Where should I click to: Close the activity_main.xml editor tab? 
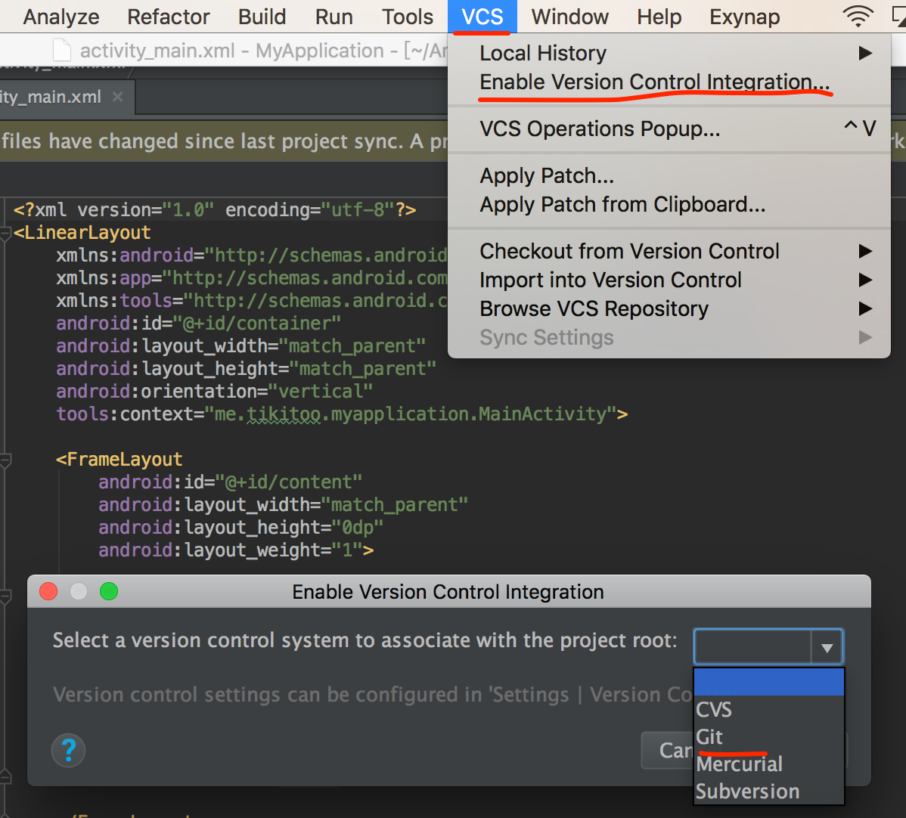[x=117, y=97]
